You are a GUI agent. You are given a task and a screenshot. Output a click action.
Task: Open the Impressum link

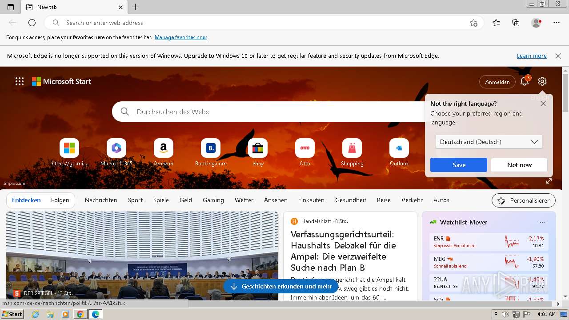(14, 184)
